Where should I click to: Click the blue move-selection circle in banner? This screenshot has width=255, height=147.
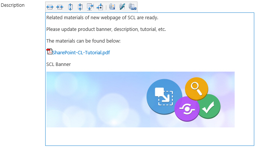click(x=164, y=97)
